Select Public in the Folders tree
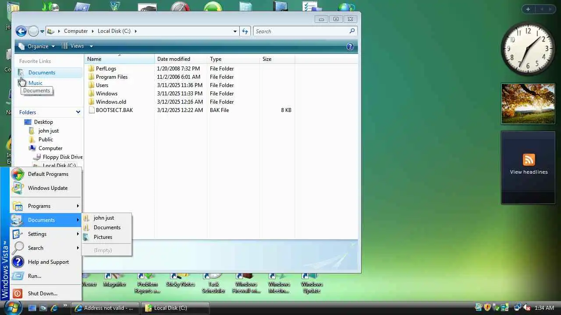Screen dimensions: 561x315 click(46, 140)
